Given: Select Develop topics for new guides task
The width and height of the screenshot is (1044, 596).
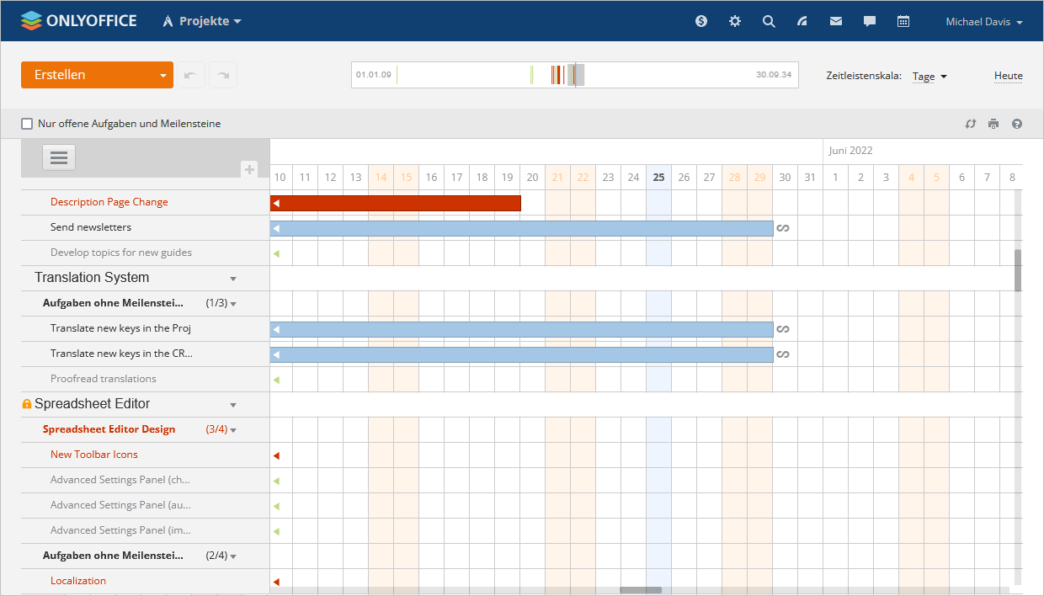Looking at the screenshot, I should (x=121, y=253).
